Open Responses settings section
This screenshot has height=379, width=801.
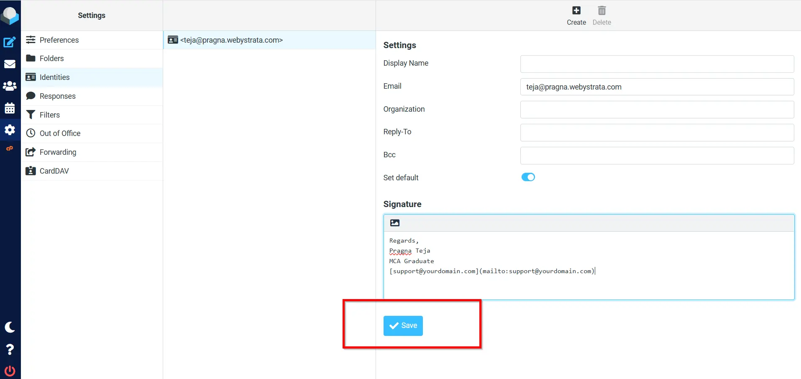(92, 96)
